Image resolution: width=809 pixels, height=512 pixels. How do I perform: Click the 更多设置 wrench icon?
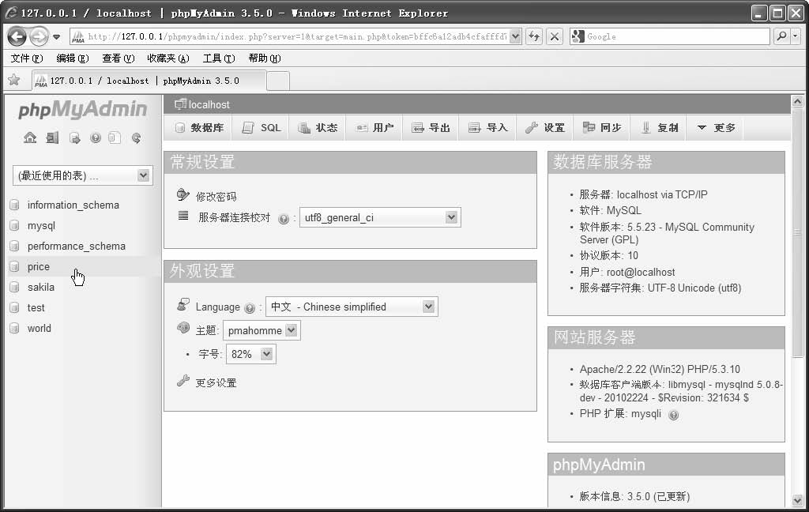[183, 381]
